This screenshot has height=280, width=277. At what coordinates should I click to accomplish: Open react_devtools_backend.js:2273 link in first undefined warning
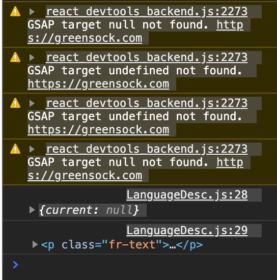(147, 58)
